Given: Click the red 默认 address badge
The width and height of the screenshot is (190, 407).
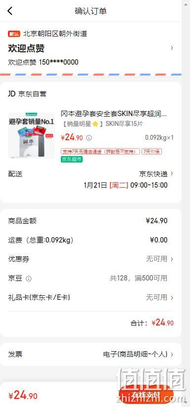Looking at the screenshot, I should pyautogui.click(x=14, y=34).
